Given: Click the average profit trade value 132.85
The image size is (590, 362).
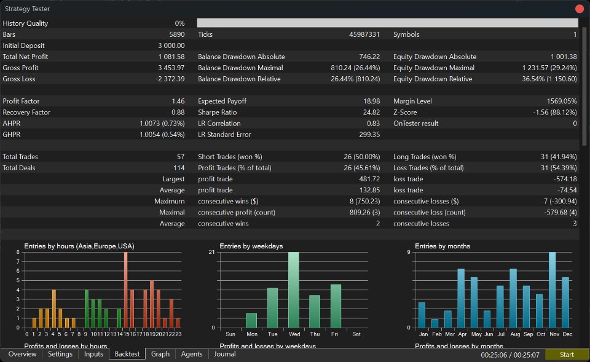Looking at the screenshot, I should pyautogui.click(x=369, y=190).
